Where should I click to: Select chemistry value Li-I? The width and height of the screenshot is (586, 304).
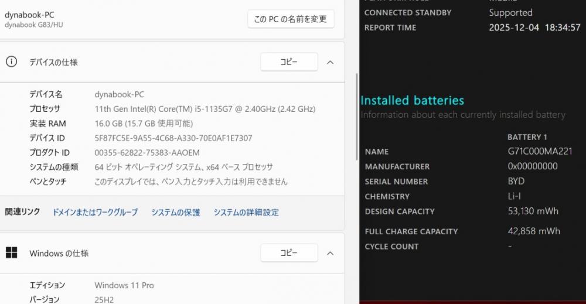[515, 196]
